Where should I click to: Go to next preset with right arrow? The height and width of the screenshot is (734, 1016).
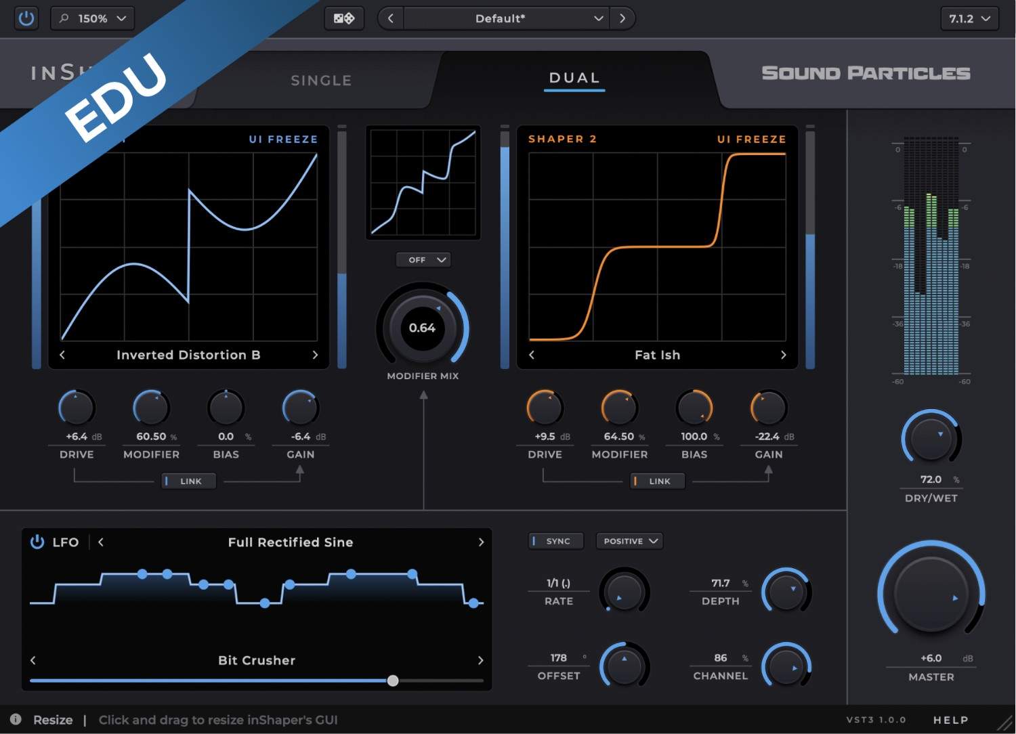pyautogui.click(x=622, y=18)
